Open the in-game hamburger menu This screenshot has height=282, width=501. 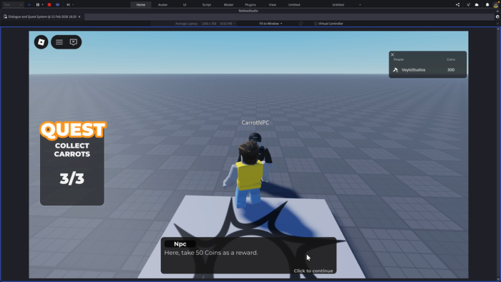59,42
